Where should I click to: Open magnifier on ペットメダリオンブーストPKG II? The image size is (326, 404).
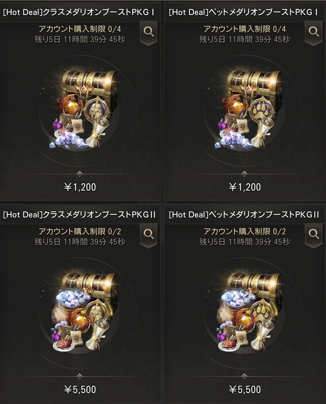[x=313, y=234]
